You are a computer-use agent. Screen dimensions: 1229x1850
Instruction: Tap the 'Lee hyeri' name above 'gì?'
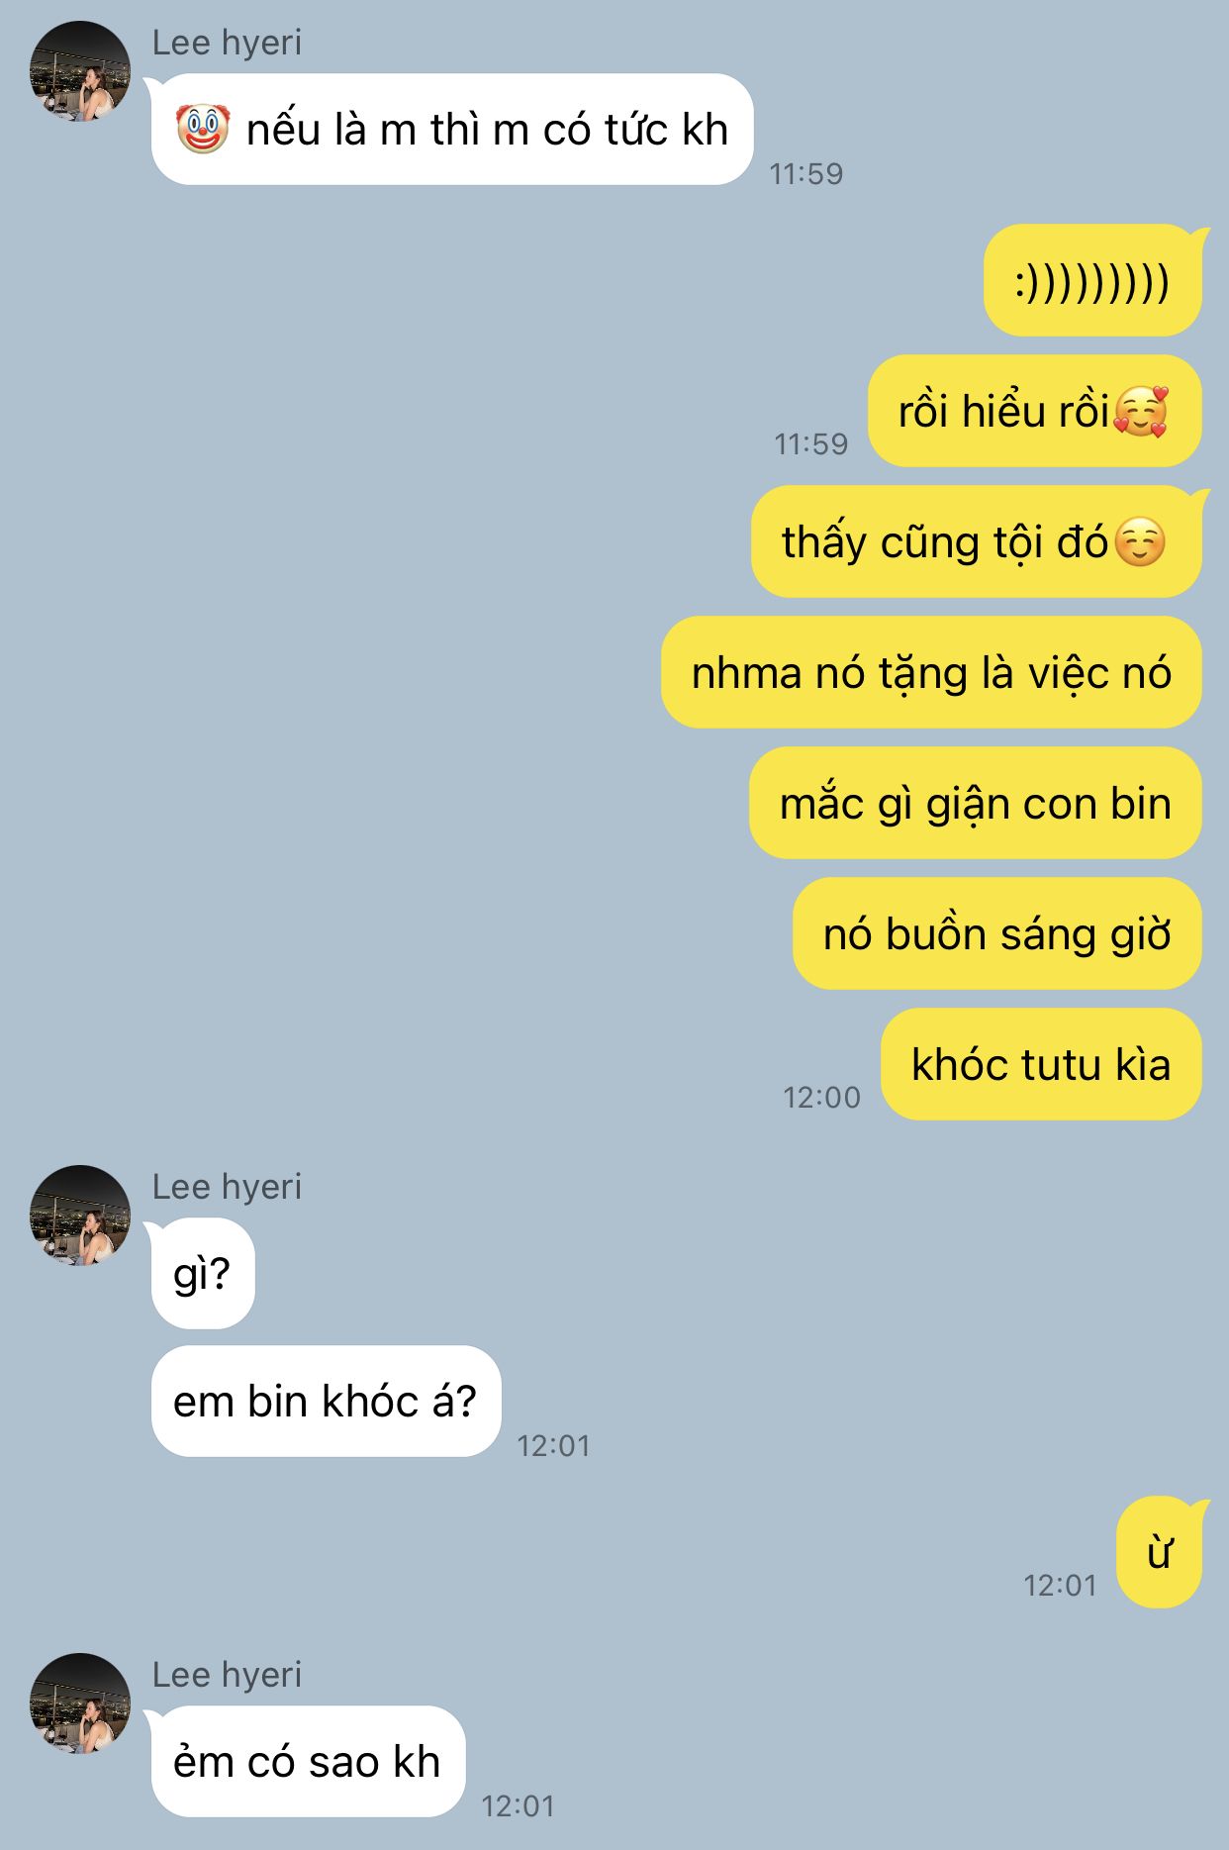click(227, 1187)
